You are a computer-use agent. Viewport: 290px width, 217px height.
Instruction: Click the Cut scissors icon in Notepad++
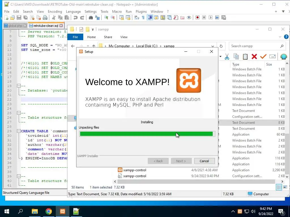(x=54, y=18)
